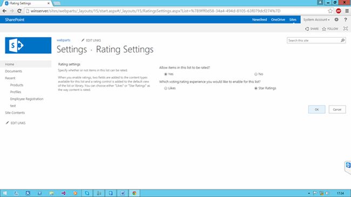Confirm settings with OK button
Image resolution: width=351 pixels, height=197 pixels.
317,109
